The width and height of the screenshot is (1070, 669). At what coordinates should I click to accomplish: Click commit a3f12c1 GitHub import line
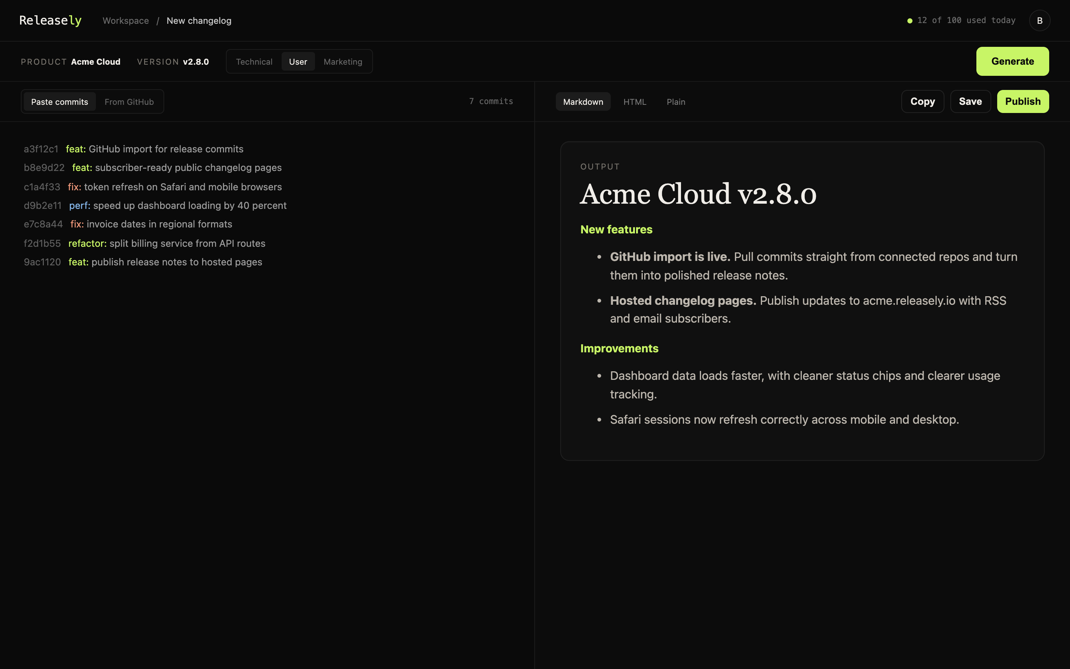tap(133, 149)
